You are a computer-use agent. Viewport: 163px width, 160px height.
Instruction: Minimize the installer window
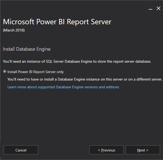click(150, 8)
